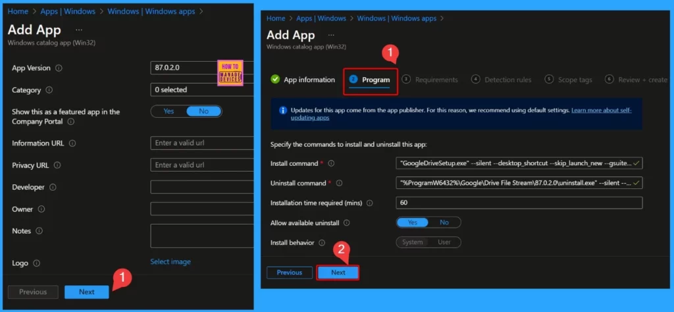
Task: Click Install behavior info icon
Action: (x=321, y=243)
